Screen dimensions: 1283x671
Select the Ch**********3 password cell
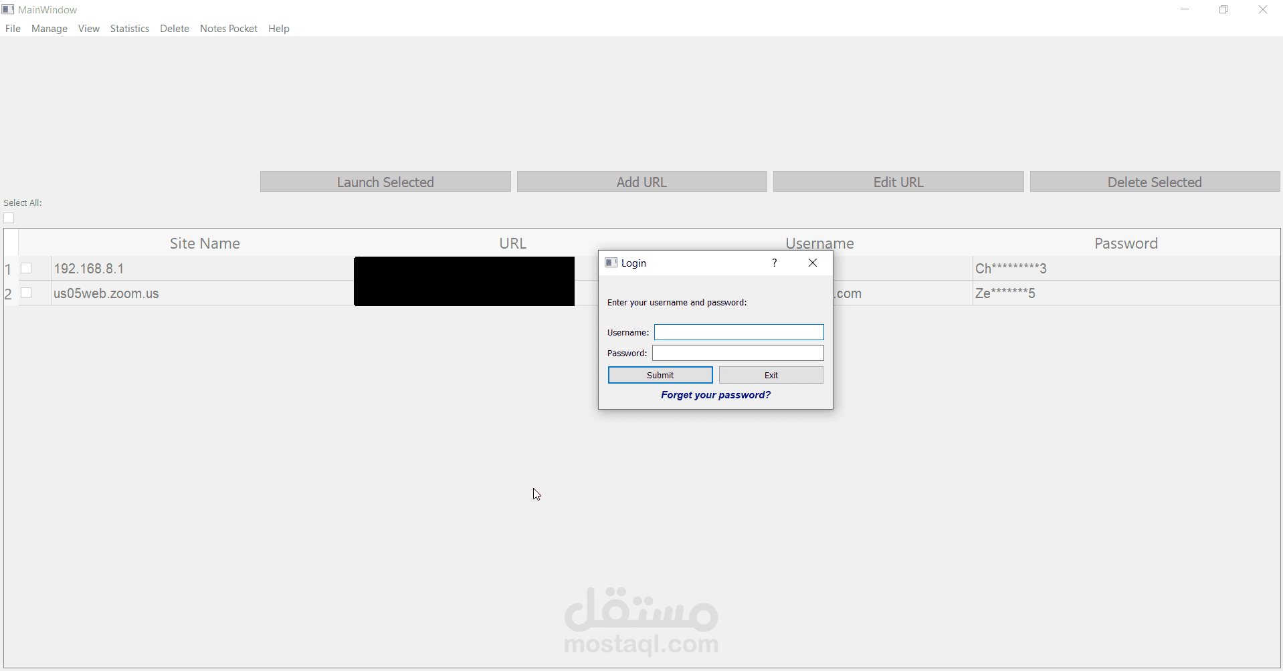click(x=1126, y=268)
